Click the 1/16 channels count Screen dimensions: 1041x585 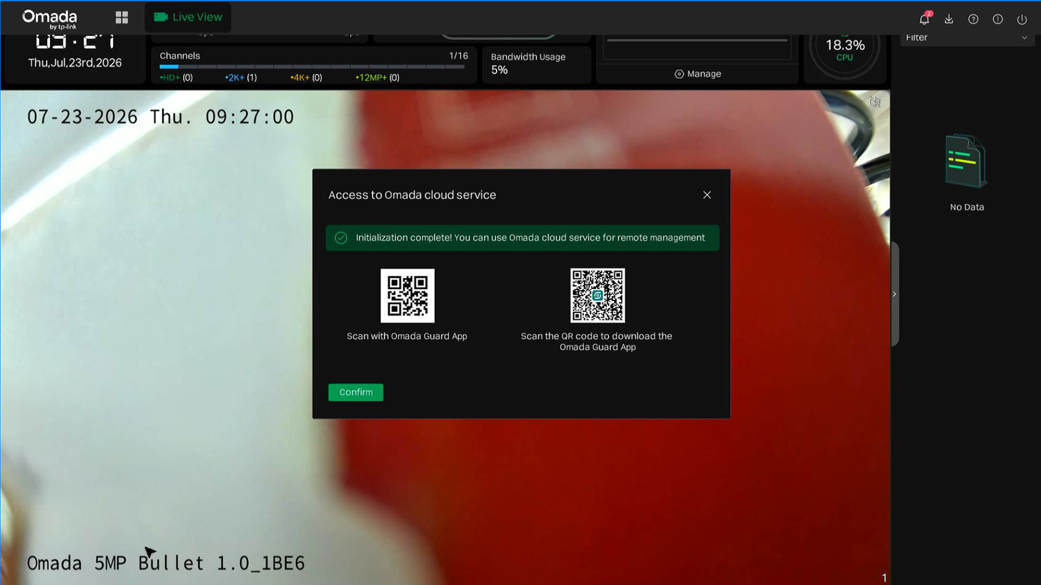click(458, 55)
